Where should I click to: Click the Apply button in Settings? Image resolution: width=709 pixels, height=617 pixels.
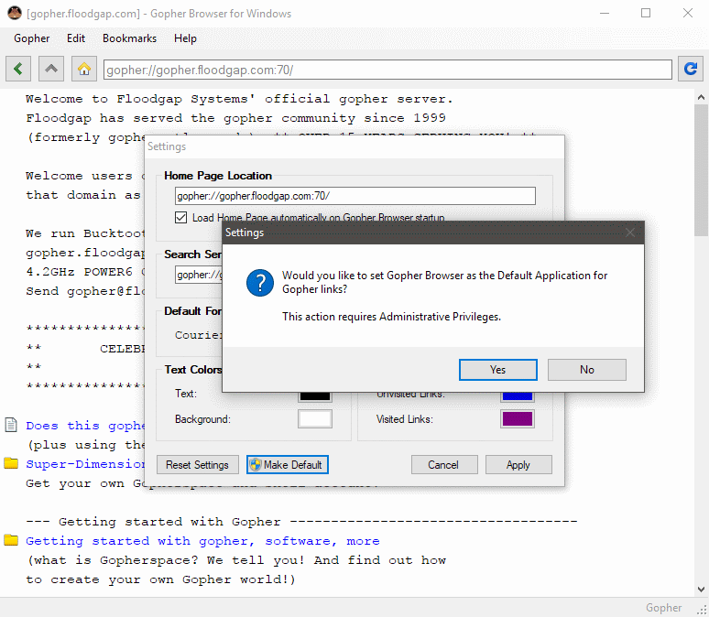point(518,464)
